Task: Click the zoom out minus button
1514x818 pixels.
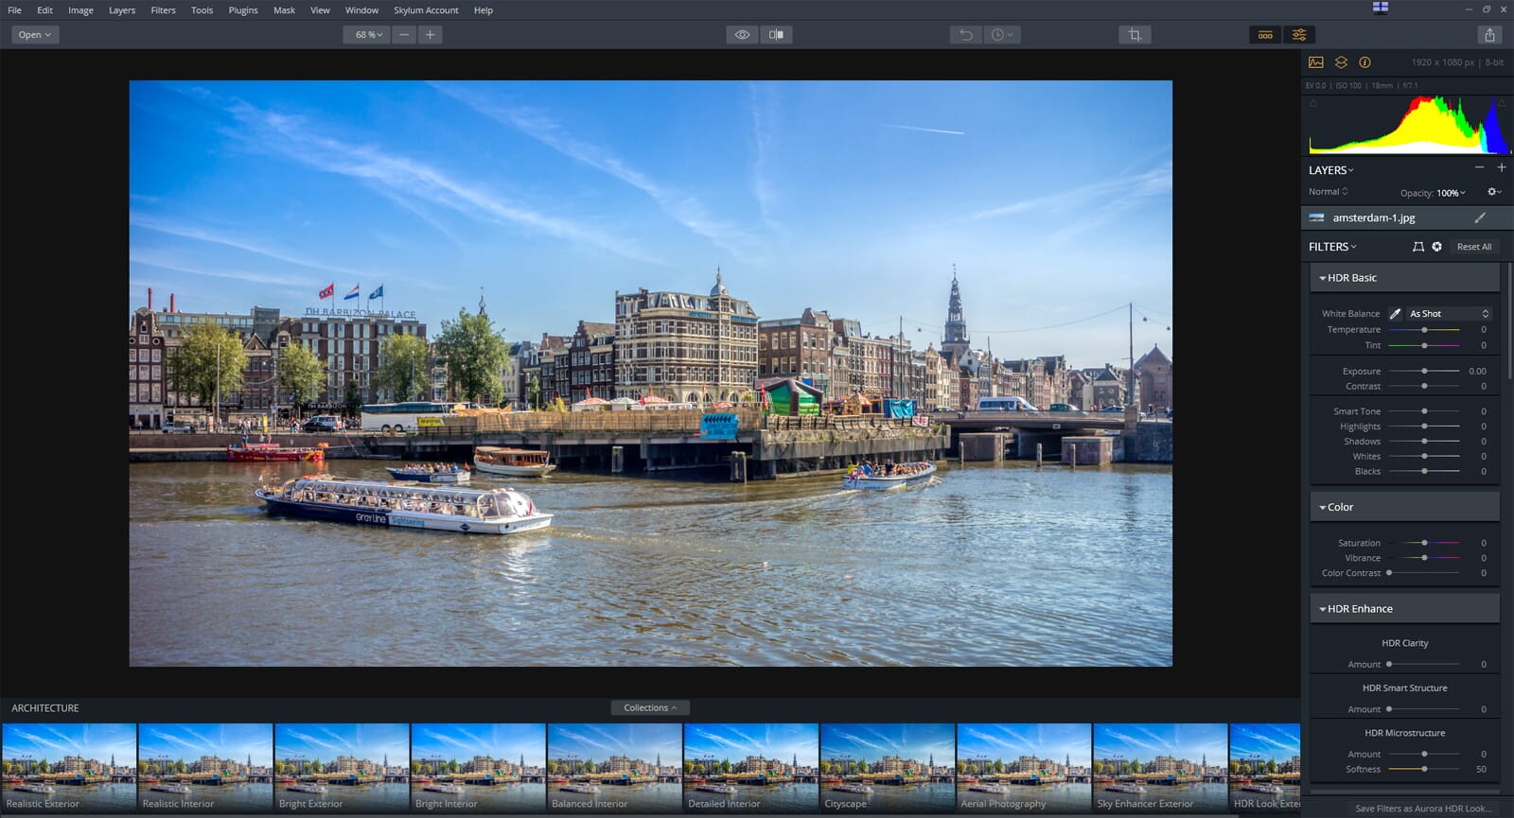Action: [x=404, y=35]
